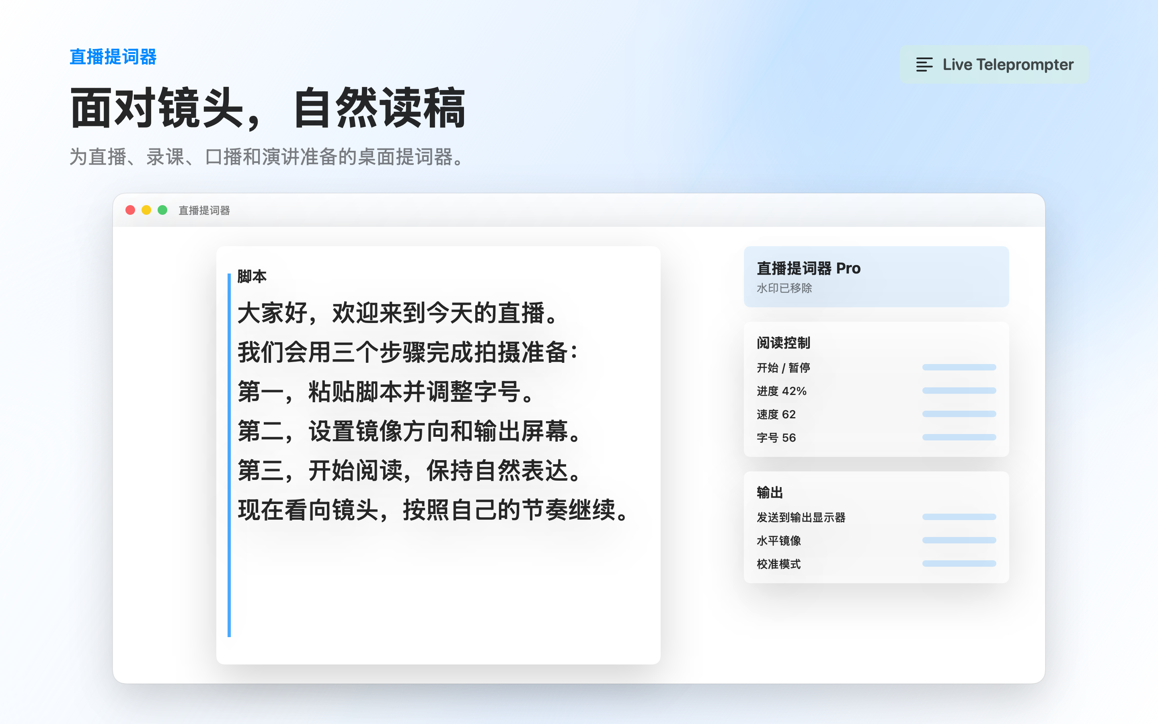Click the 字号 56 label
The image size is (1158, 724).
point(776,438)
